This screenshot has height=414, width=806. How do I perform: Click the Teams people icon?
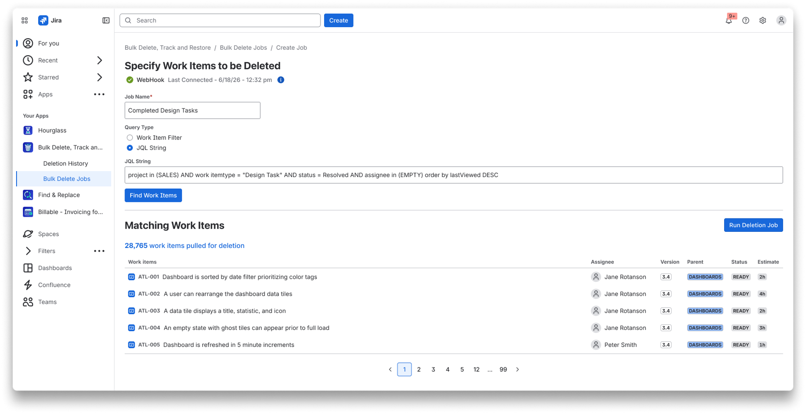point(28,302)
